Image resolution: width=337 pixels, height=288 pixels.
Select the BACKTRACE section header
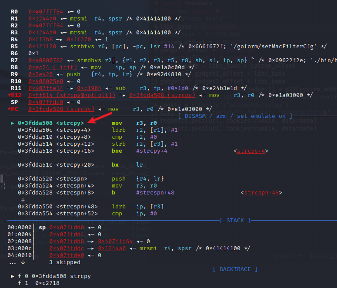235,269
